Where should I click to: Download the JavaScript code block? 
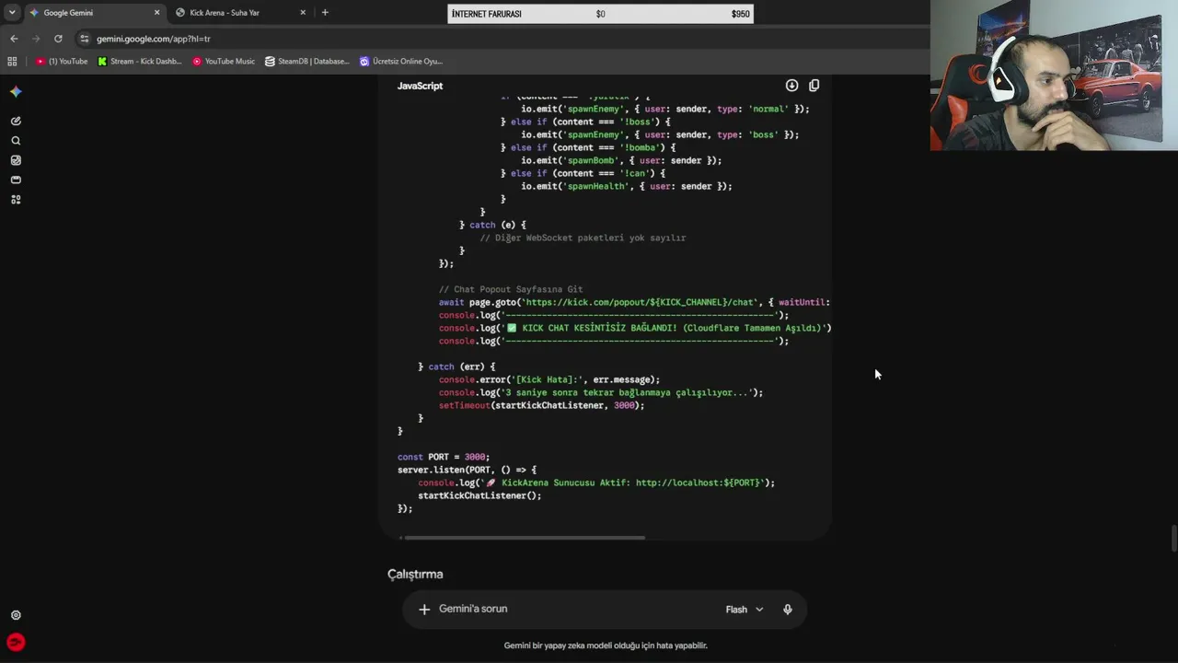(x=791, y=86)
